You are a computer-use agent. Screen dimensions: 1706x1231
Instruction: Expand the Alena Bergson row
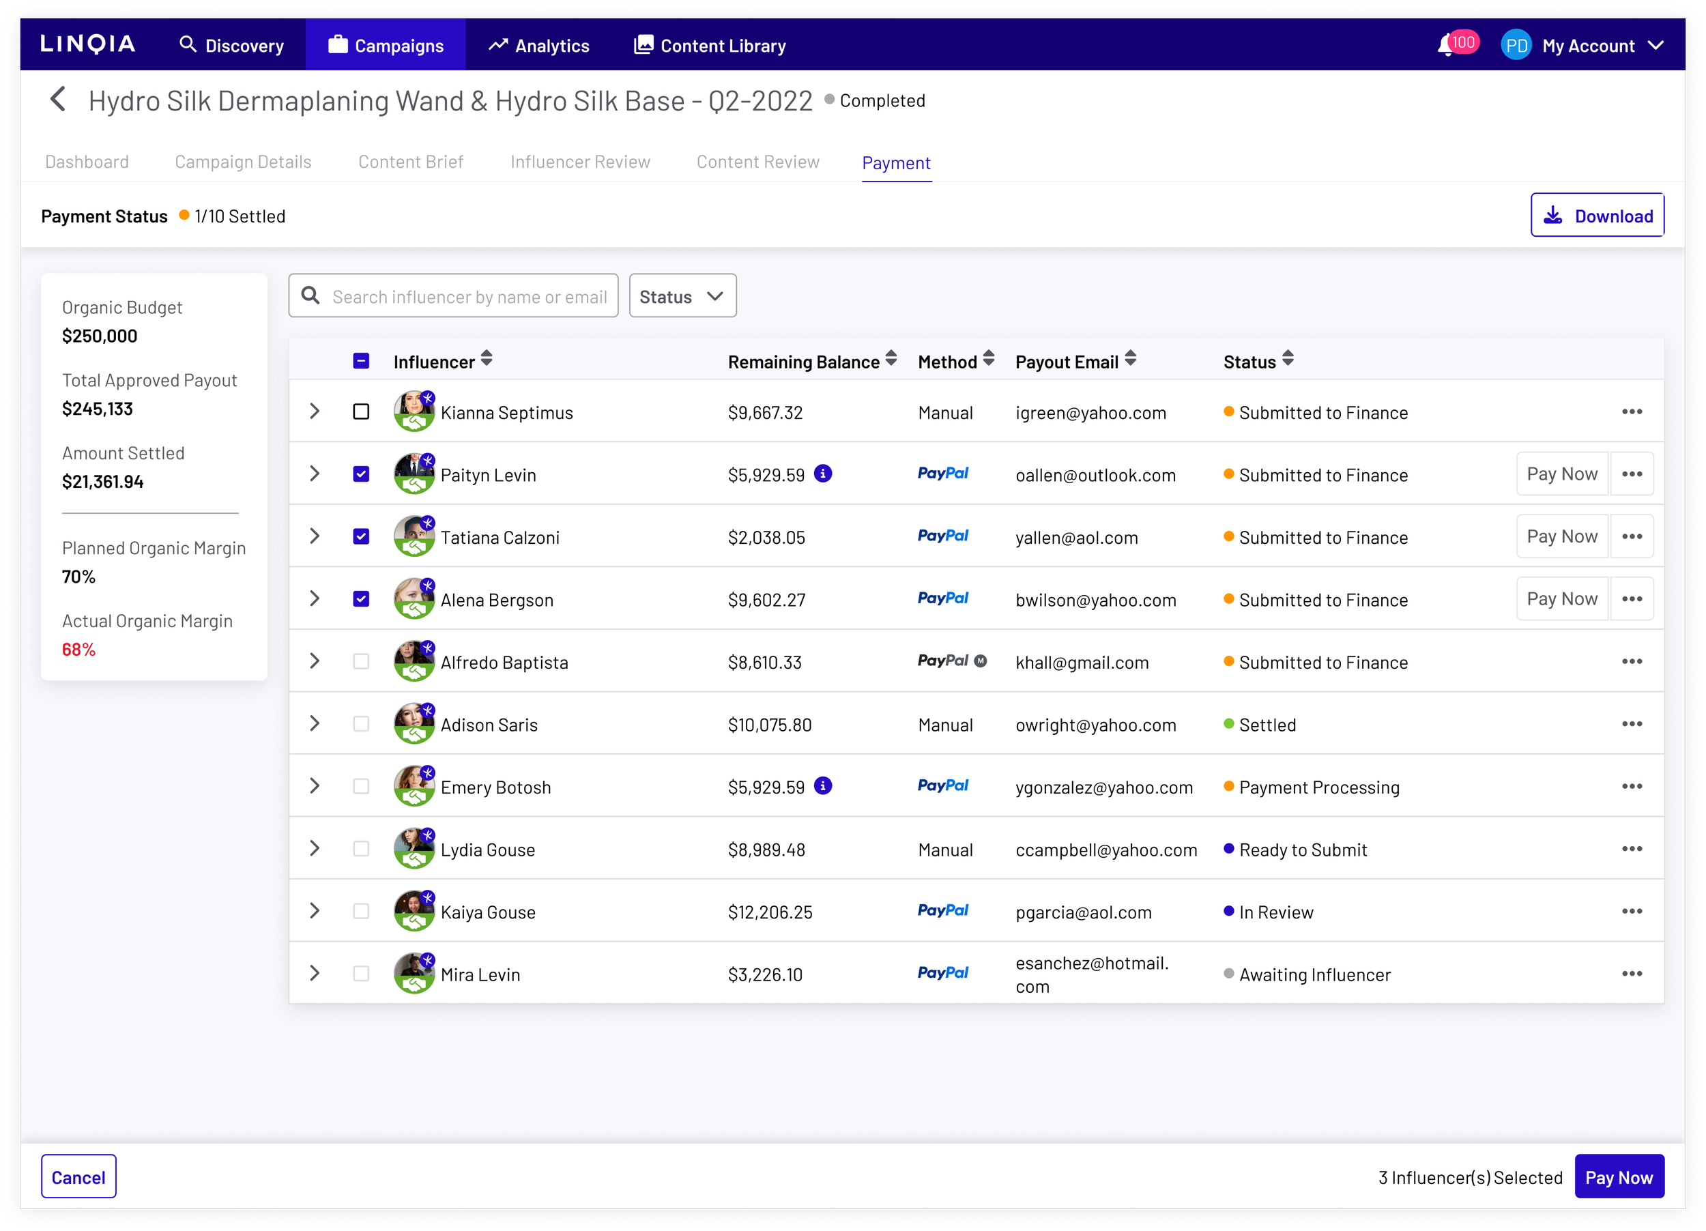pyautogui.click(x=315, y=598)
